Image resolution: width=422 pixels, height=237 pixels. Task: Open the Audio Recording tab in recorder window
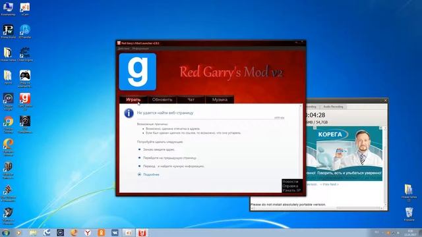click(x=333, y=107)
